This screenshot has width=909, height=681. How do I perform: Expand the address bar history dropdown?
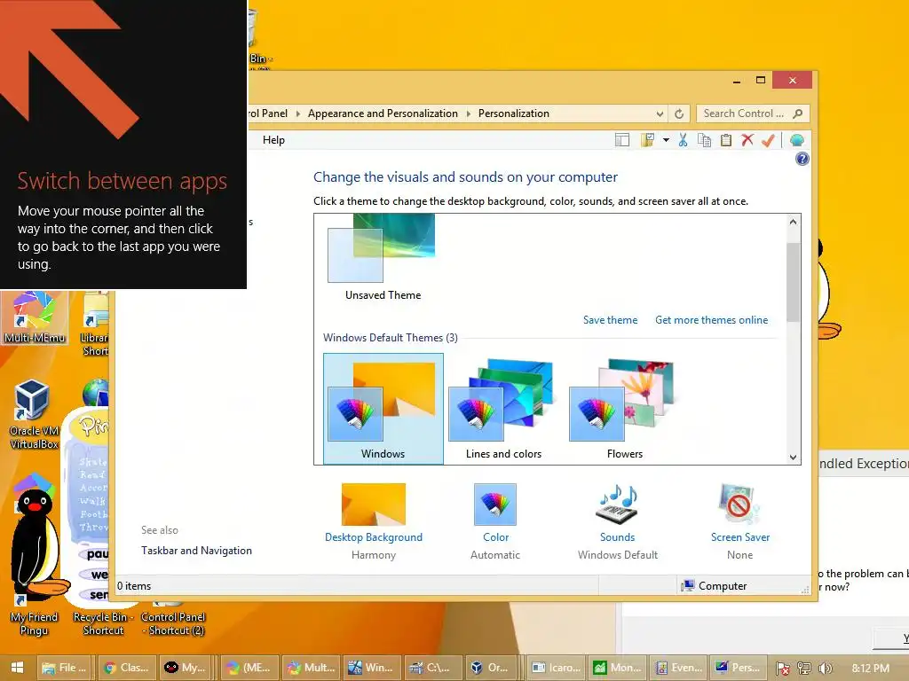(660, 114)
